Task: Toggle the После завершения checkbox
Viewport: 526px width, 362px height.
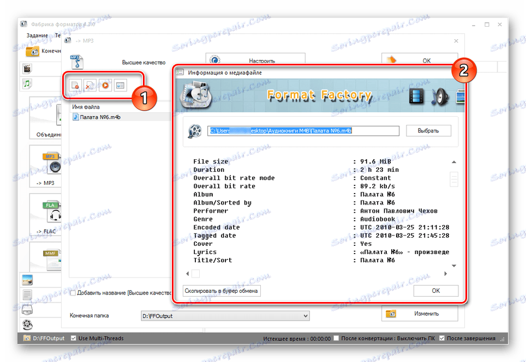Action: point(442,338)
